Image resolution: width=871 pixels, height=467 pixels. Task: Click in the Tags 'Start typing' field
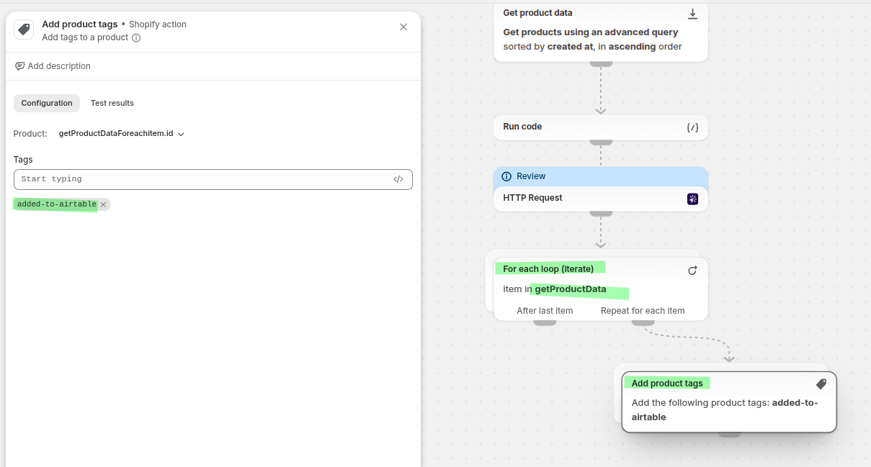[202, 179]
